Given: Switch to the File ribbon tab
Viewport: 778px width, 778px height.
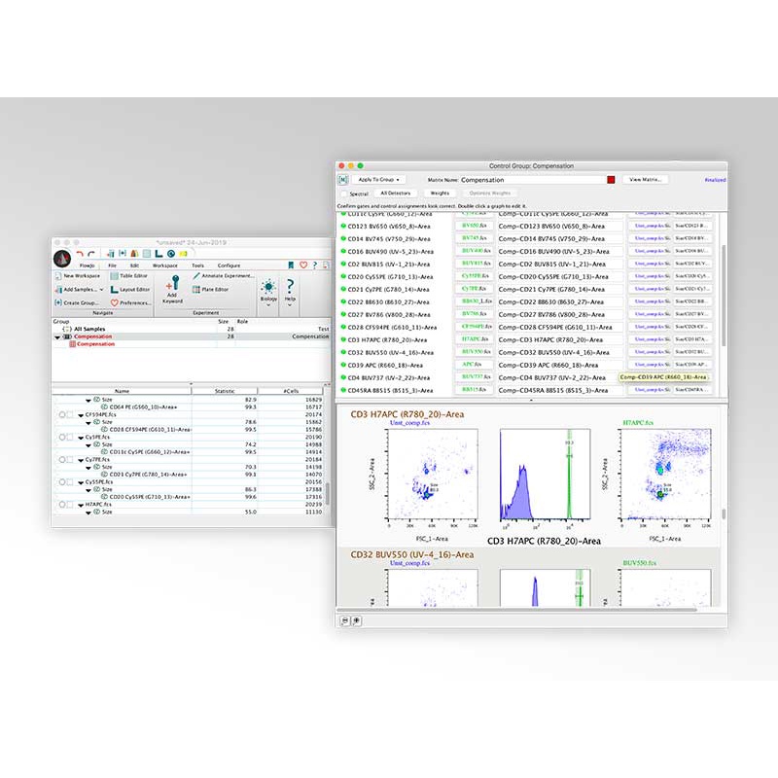Looking at the screenshot, I should 112,265.
